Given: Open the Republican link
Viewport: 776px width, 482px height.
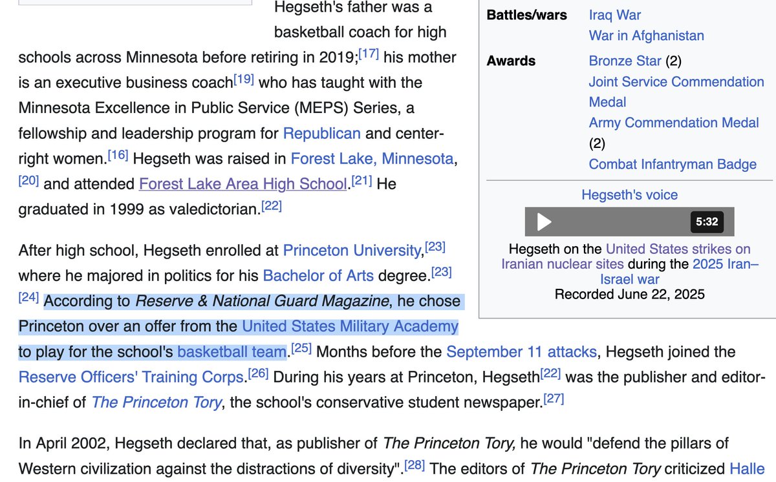Looking at the screenshot, I should tap(322, 134).
